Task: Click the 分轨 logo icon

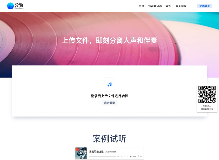Action: pos(10,6)
